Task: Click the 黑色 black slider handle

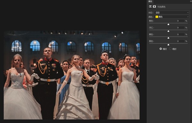Action: (168, 45)
